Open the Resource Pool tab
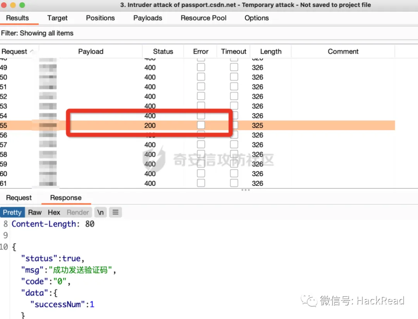The image size is (418, 319). point(204,18)
